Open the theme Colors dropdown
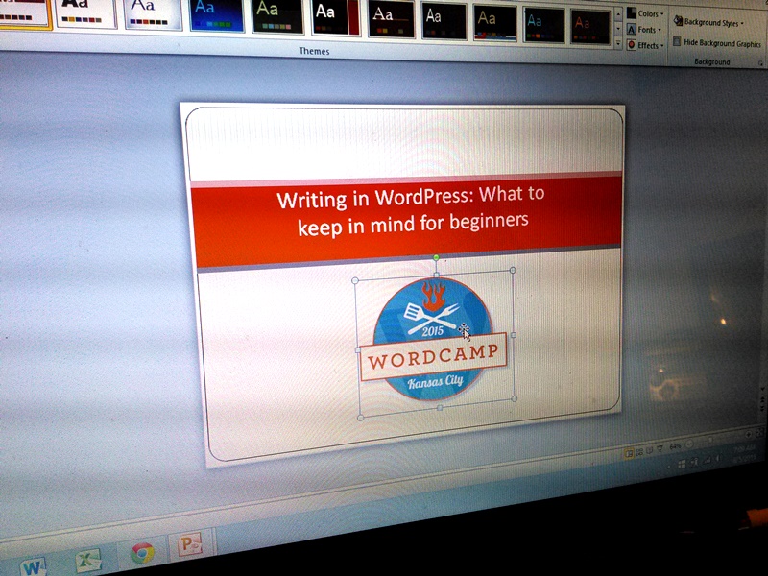768x576 pixels. coord(645,13)
